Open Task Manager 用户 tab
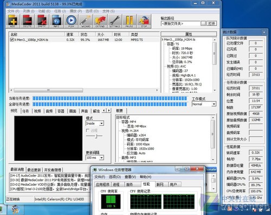The image size is (271, 215). pyautogui.click(x=173, y=185)
